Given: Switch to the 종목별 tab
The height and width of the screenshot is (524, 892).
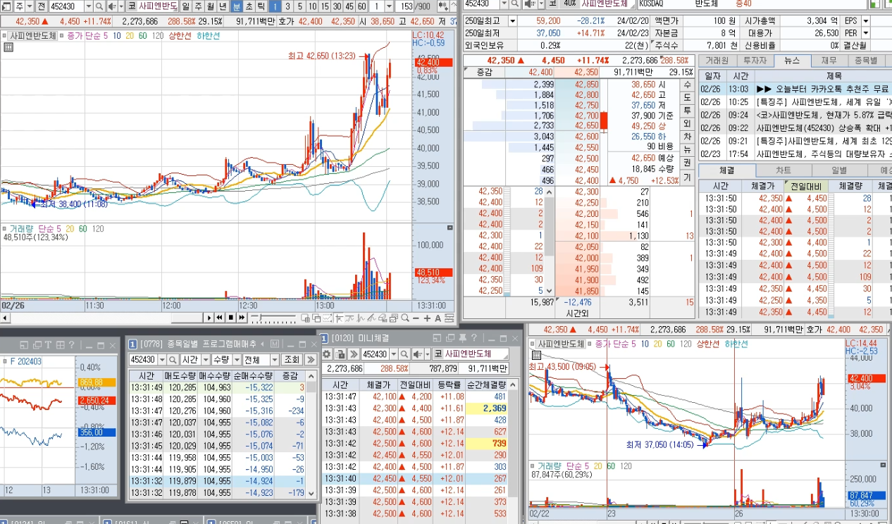Looking at the screenshot, I should 867,61.
